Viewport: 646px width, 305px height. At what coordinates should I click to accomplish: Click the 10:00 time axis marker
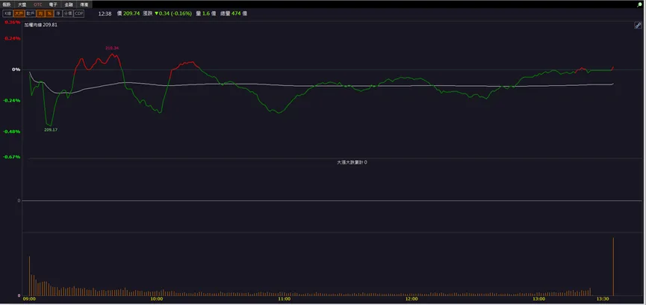157,299
